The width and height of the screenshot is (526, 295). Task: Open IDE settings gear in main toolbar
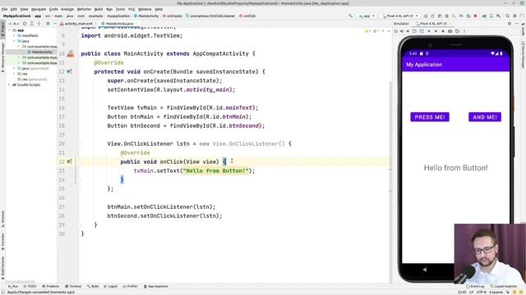coord(514,16)
